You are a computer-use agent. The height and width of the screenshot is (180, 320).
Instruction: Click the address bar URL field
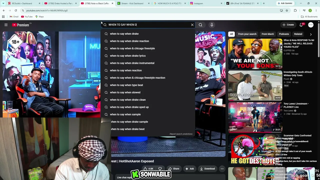tap(150, 10)
